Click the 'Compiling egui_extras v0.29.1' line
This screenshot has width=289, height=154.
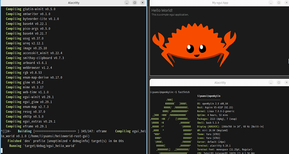click(31, 121)
